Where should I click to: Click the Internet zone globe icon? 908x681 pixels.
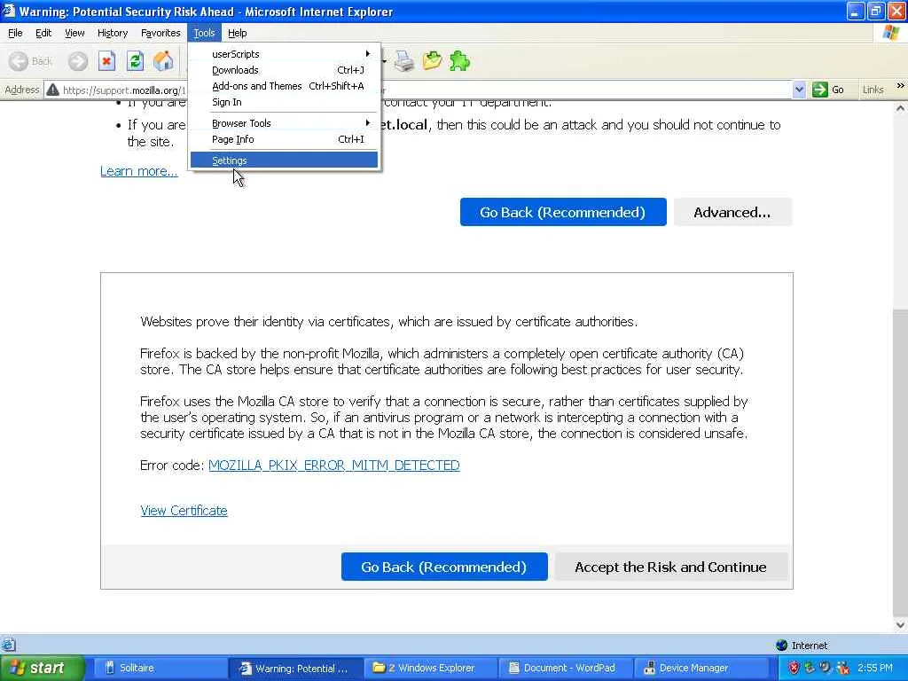781,646
